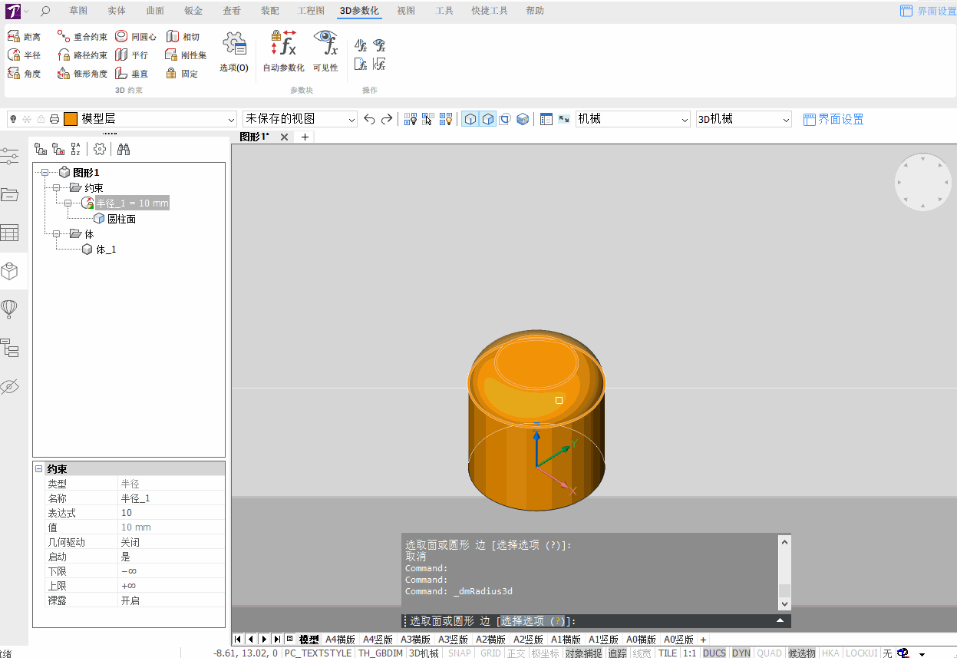Click the redo arrow in toolbar

pos(387,119)
